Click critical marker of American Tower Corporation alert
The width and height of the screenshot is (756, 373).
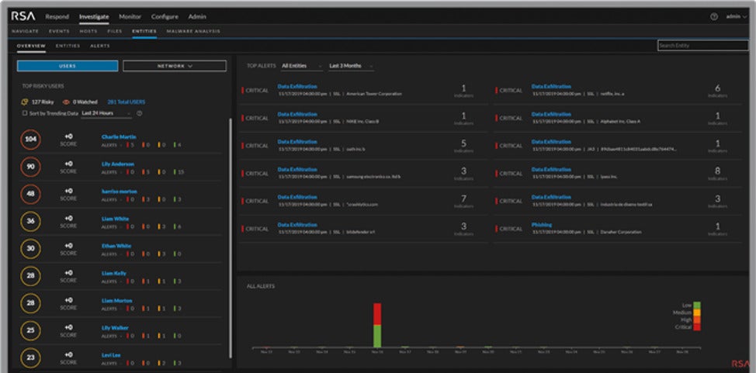(x=242, y=91)
